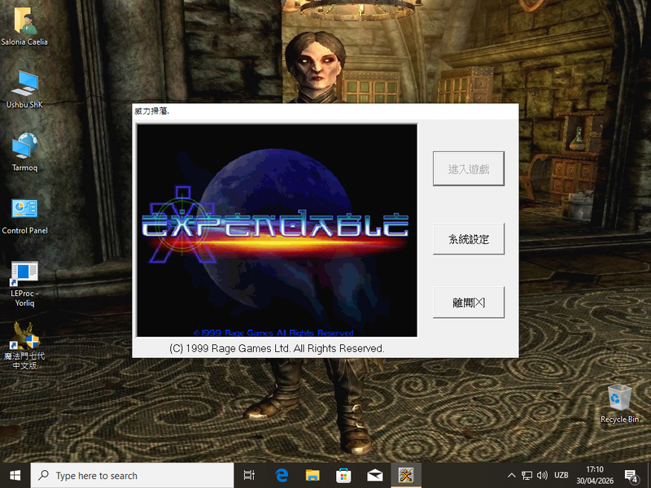Expand hidden system tray icons
Screen dimensions: 651x488
tap(512, 476)
